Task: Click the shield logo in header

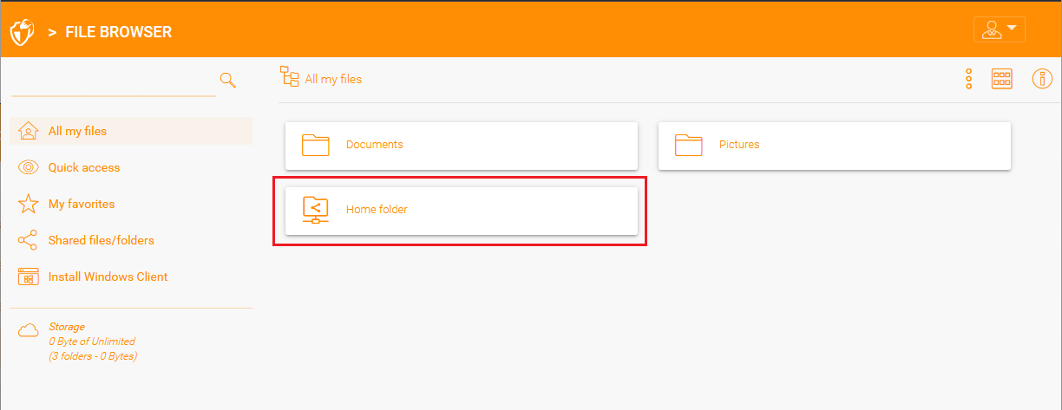Action: click(21, 32)
